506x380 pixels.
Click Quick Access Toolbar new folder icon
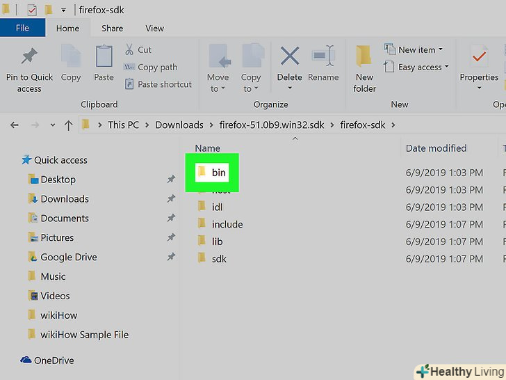[x=49, y=10]
